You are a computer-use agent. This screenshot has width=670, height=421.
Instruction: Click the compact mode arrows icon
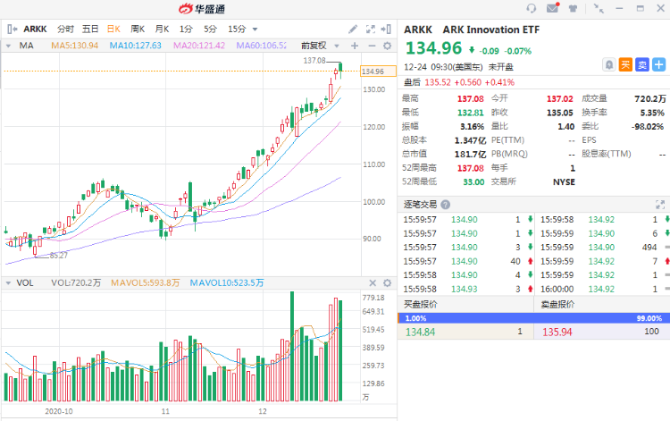(x=599, y=8)
